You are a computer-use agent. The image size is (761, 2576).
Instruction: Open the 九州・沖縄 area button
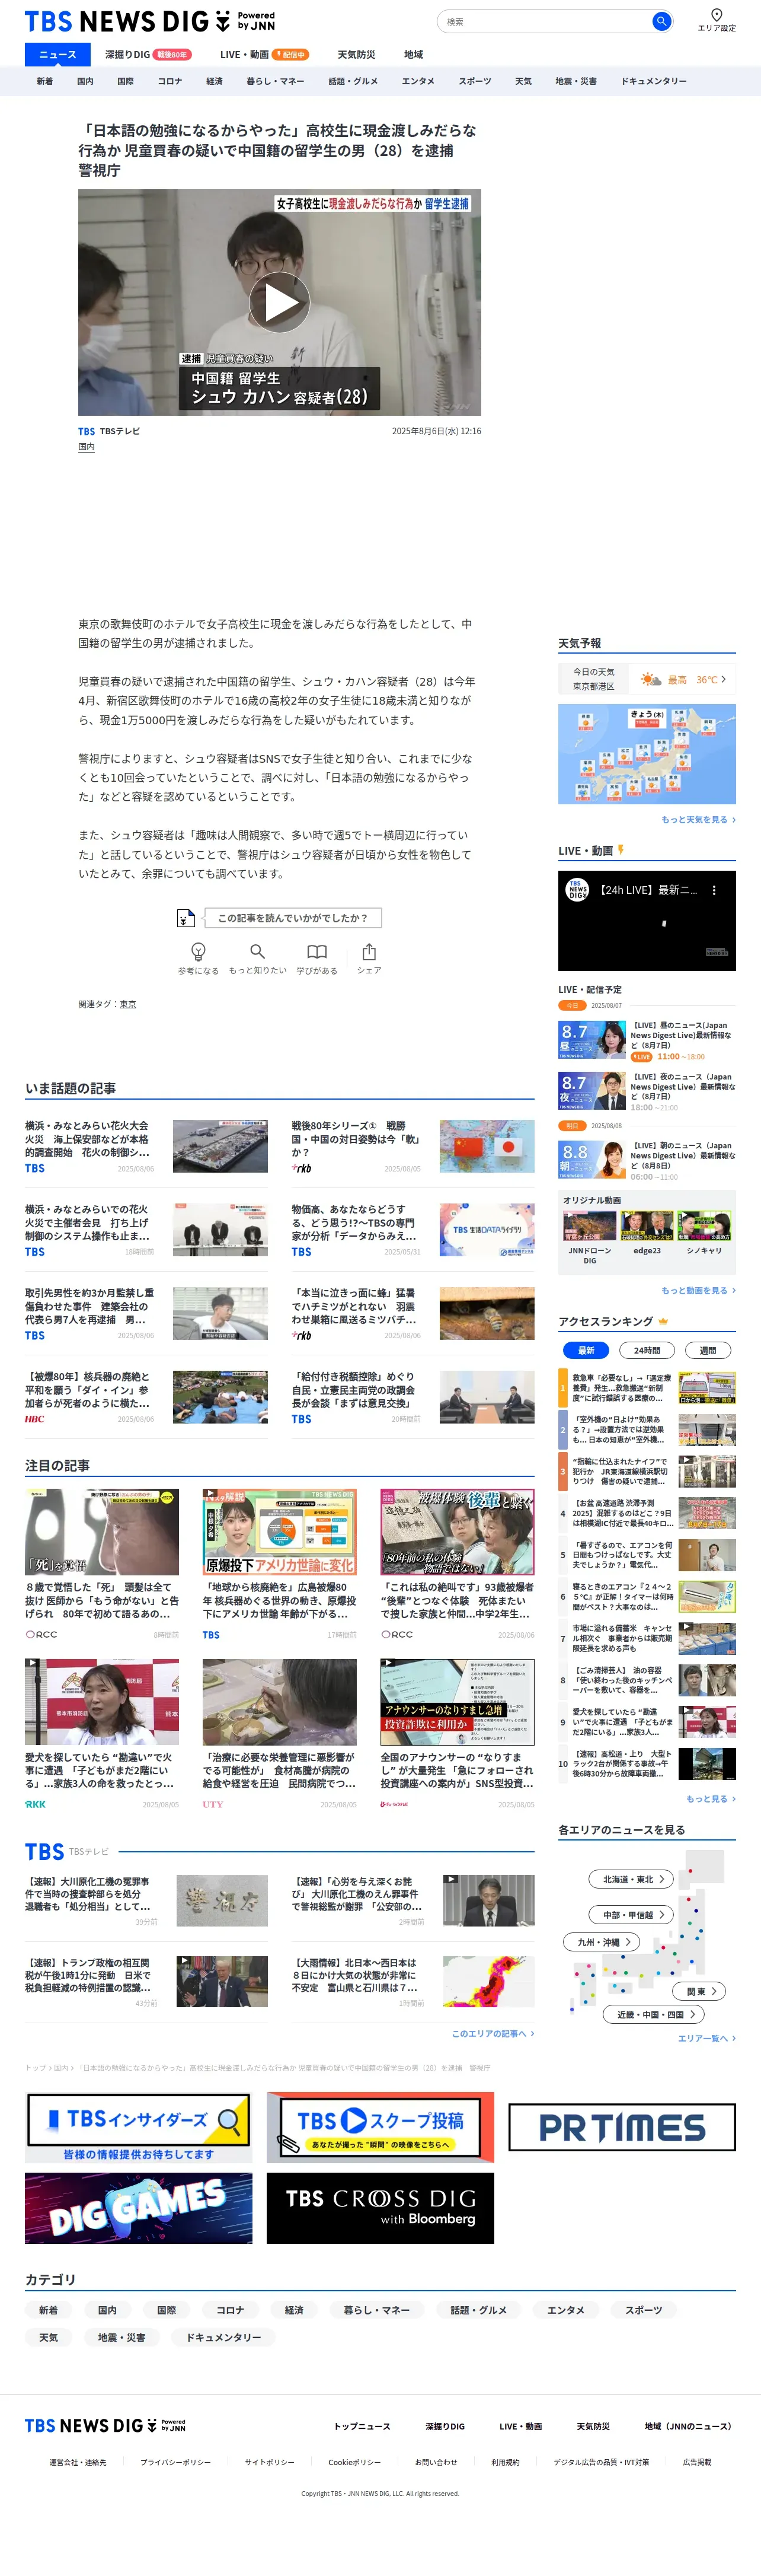[602, 1941]
